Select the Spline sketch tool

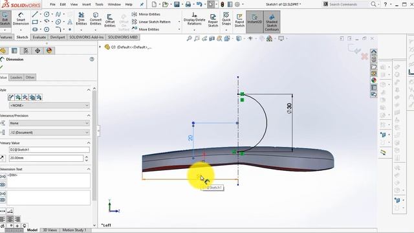[58, 14]
